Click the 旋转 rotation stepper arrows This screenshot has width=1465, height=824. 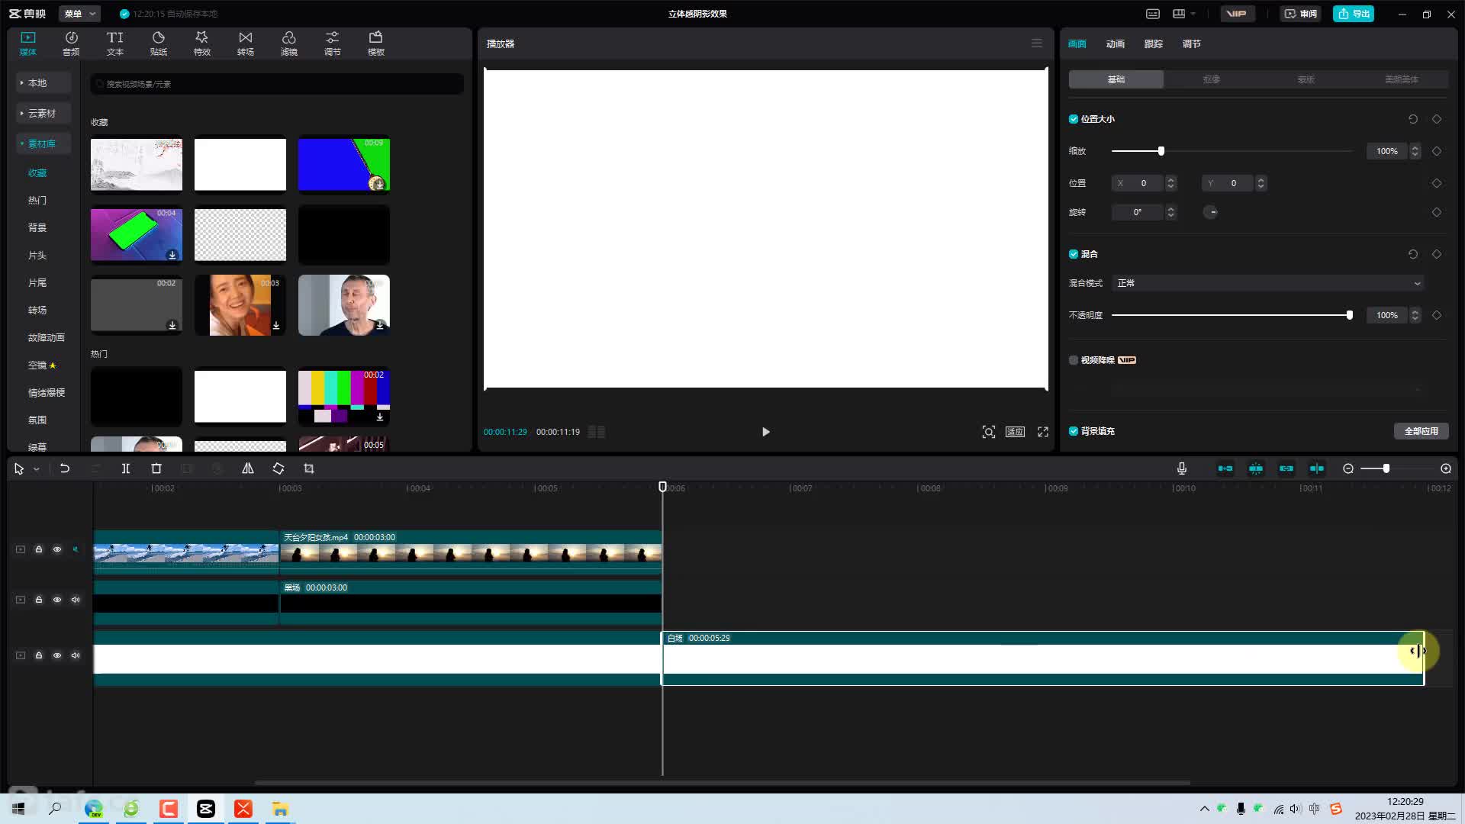pyautogui.click(x=1171, y=212)
